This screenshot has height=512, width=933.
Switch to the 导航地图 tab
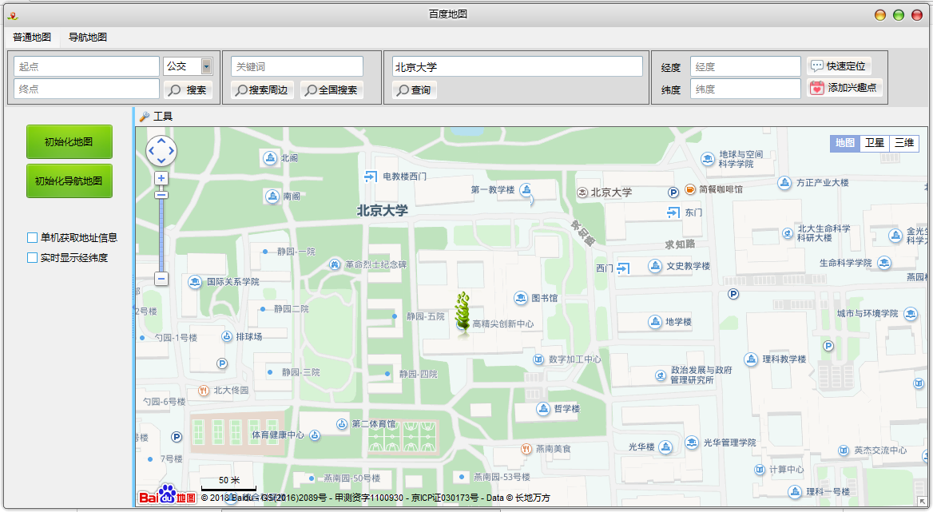tap(88, 38)
